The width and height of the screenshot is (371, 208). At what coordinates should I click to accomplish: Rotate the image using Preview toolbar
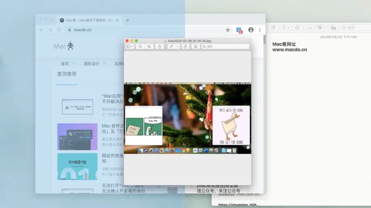point(185,47)
